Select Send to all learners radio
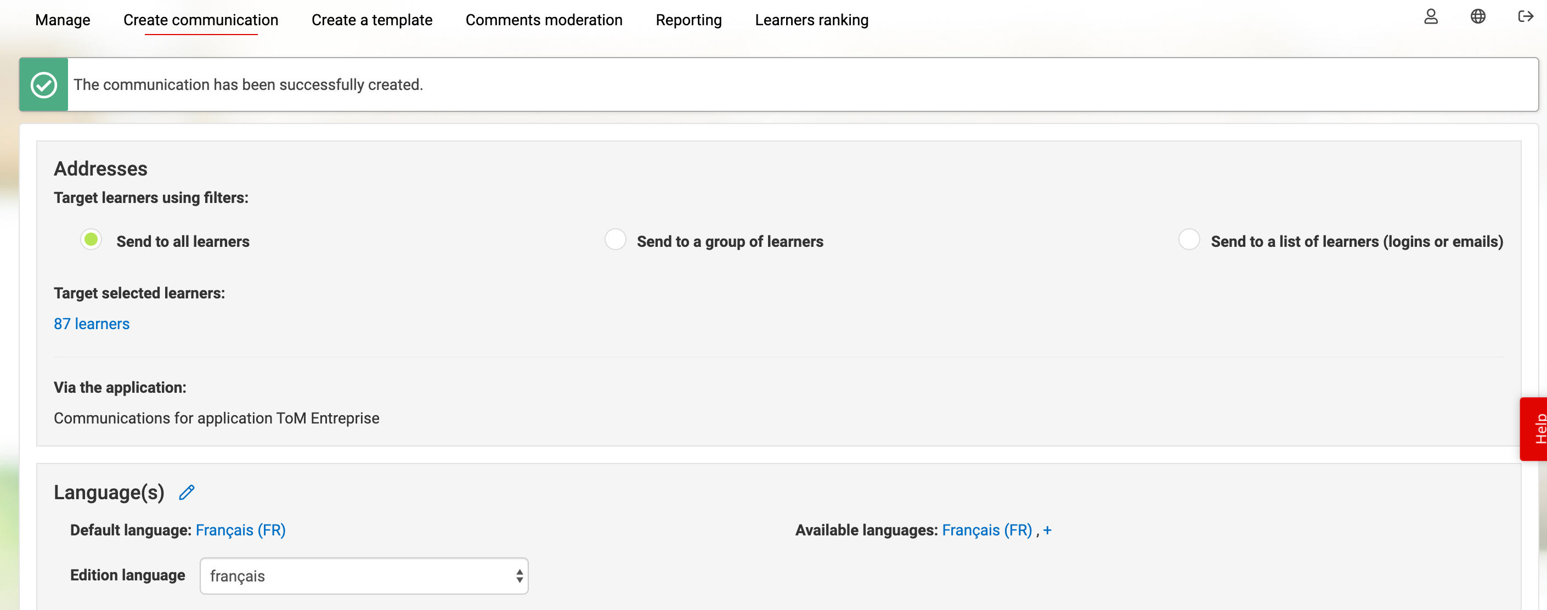The width and height of the screenshot is (1547, 610). [x=91, y=240]
